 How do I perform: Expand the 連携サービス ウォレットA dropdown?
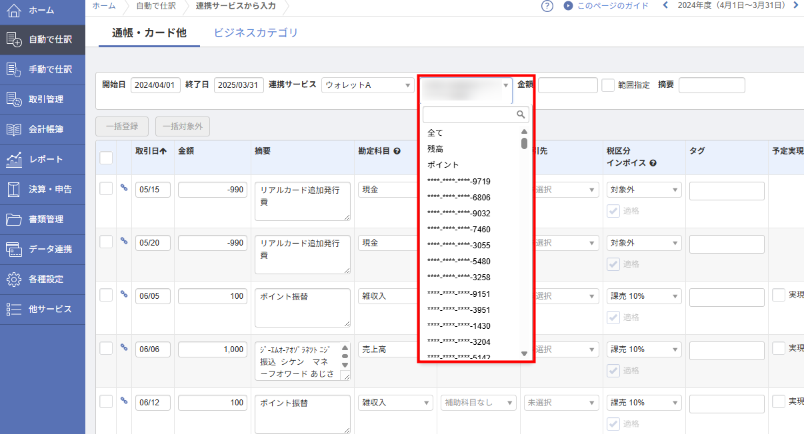(368, 85)
